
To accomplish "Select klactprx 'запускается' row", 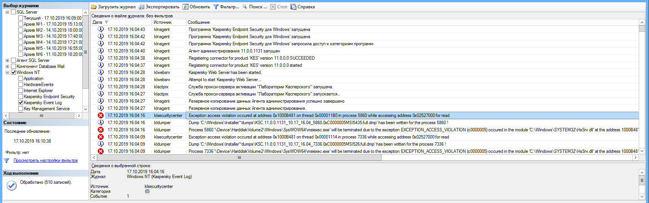I will pos(364,94).
